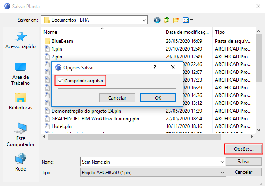Click the Pasta de arquiv... type cell

click(233, 41)
